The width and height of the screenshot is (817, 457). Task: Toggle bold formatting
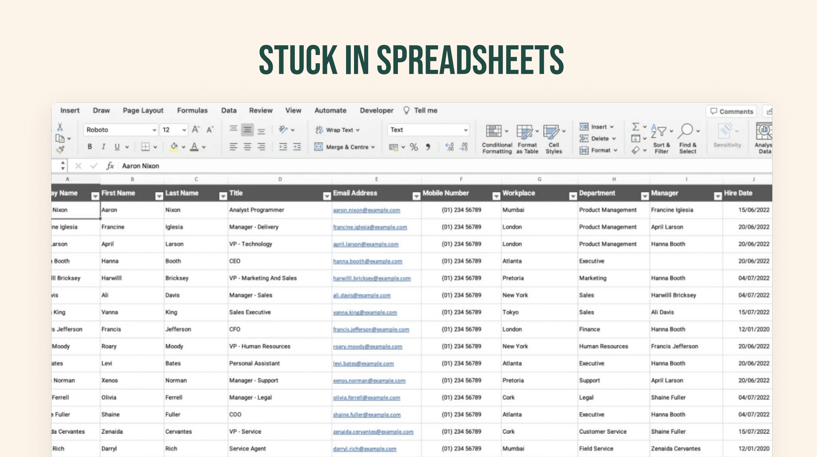point(90,147)
